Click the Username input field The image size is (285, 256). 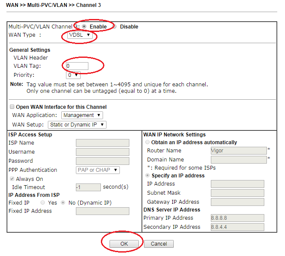click(x=102, y=152)
